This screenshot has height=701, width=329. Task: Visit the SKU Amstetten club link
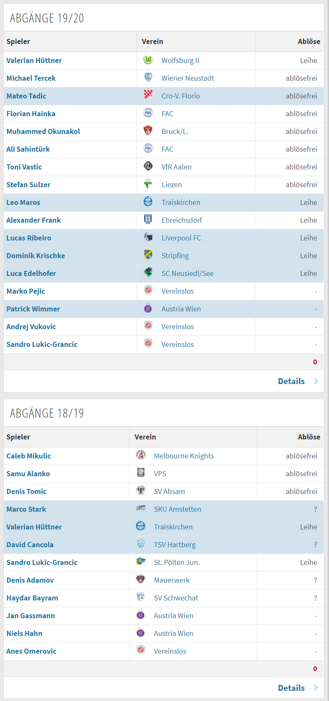(177, 509)
